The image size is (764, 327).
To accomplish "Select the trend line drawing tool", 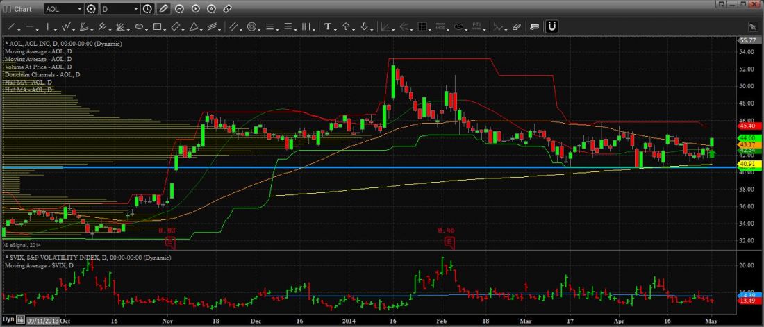I will pyautogui.click(x=12, y=27).
